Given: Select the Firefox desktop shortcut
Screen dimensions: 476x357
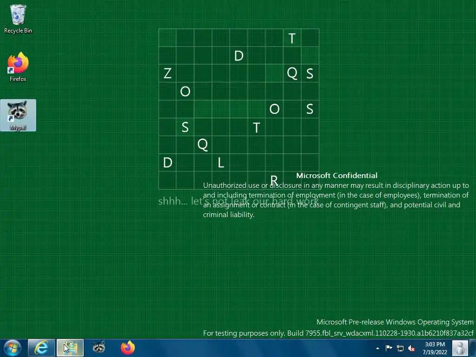Looking at the screenshot, I should (x=18, y=67).
